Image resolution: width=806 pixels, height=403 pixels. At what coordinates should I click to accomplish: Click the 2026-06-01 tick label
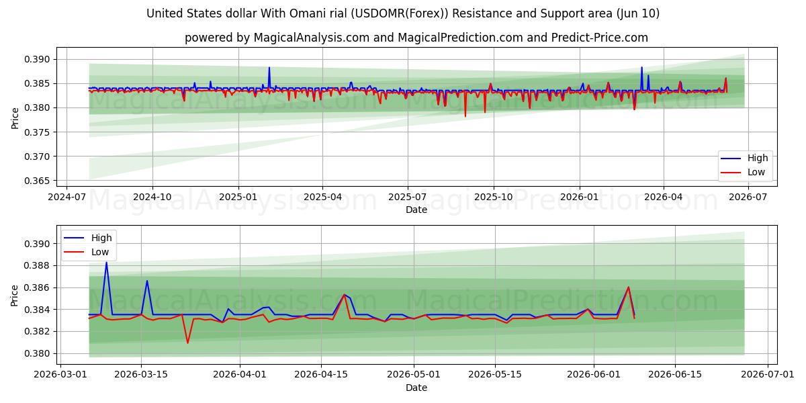[594, 374]
